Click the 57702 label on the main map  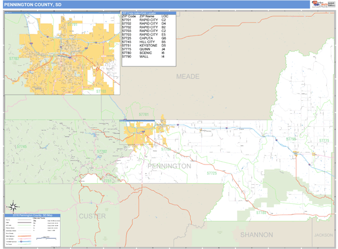[102, 152]
